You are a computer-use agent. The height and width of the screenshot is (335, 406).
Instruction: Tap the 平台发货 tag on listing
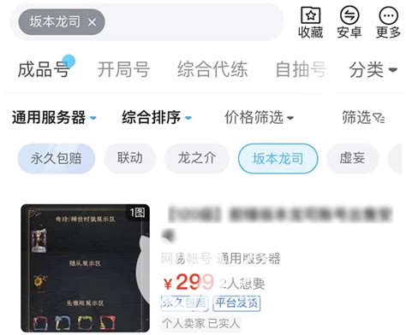[236, 303]
